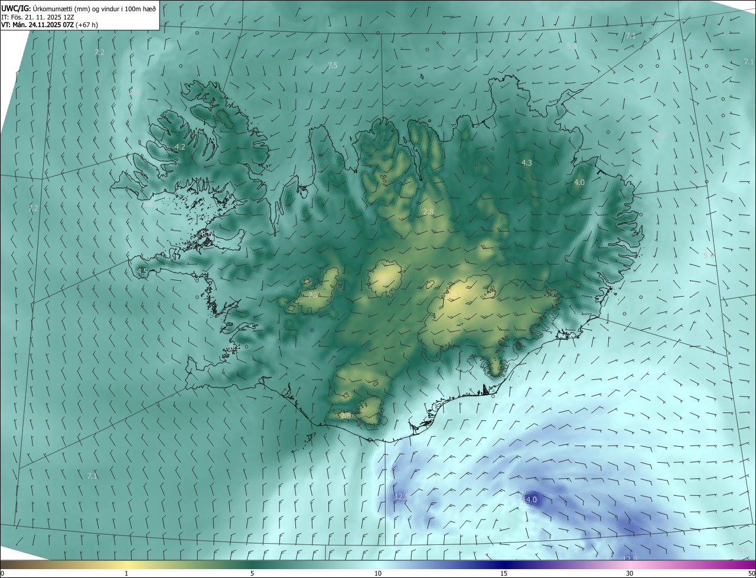The image size is (756, 578).
Task: Click the 4.2 value on the Westfjords
Action: (x=180, y=147)
